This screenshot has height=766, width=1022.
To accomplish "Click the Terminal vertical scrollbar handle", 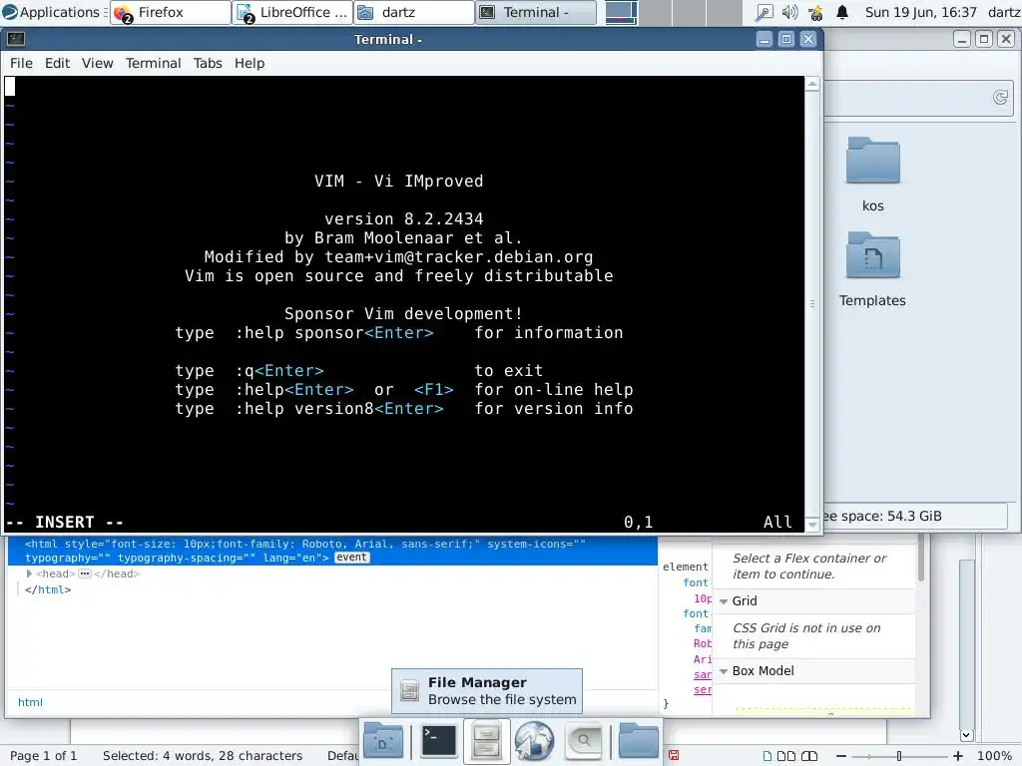I will pos(812,303).
